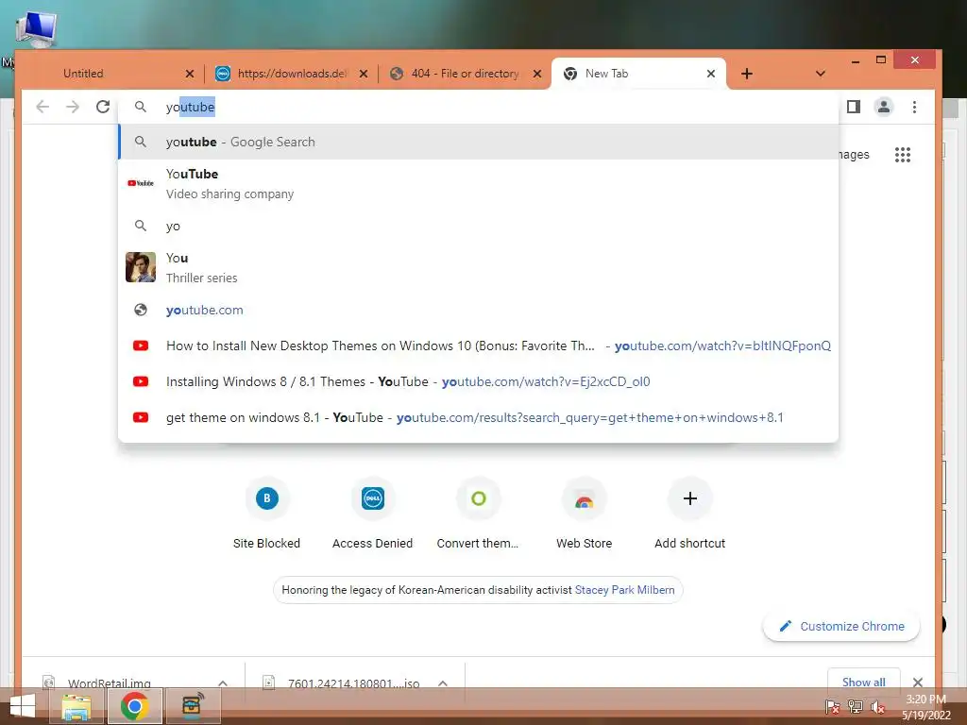Click Show all downloads button

click(x=863, y=682)
